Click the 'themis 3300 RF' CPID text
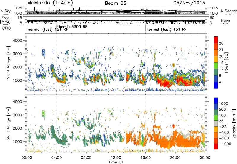 72,27
